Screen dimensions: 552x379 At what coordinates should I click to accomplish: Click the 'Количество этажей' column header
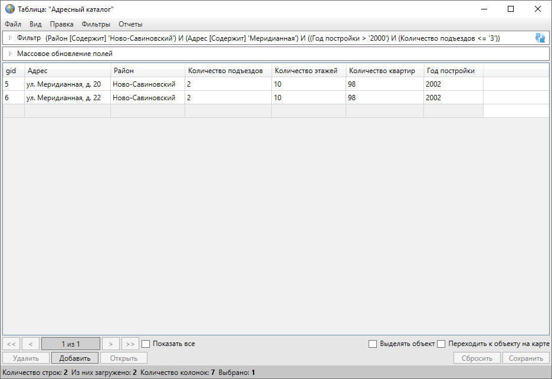tap(306, 71)
